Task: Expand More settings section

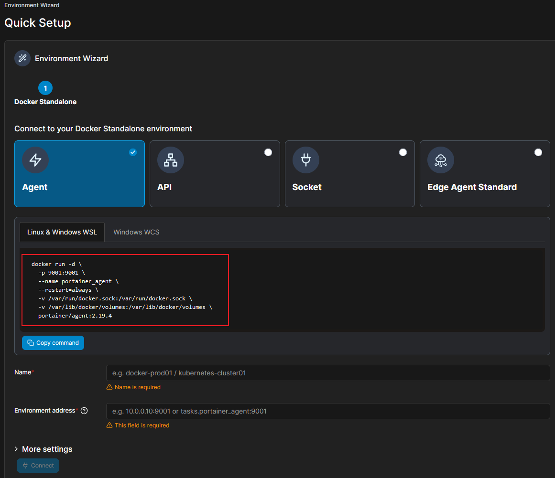Action: click(x=44, y=449)
